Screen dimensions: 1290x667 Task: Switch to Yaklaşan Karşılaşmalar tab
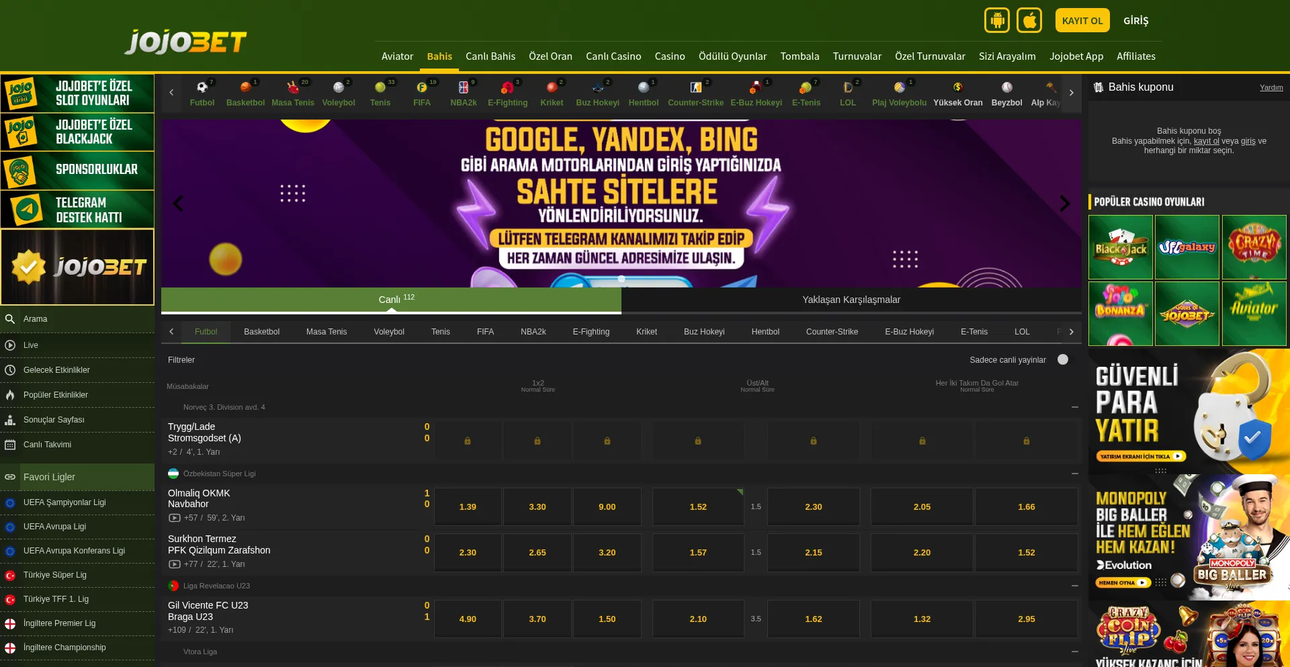pos(851,300)
